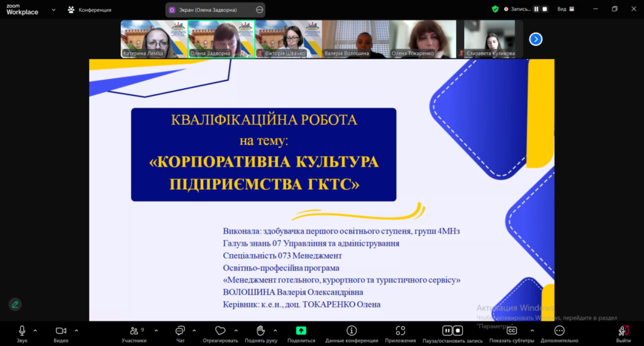This screenshot has height=346, width=644.
Task: Stop recording in the bottom toolbar
Action: point(458,330)
